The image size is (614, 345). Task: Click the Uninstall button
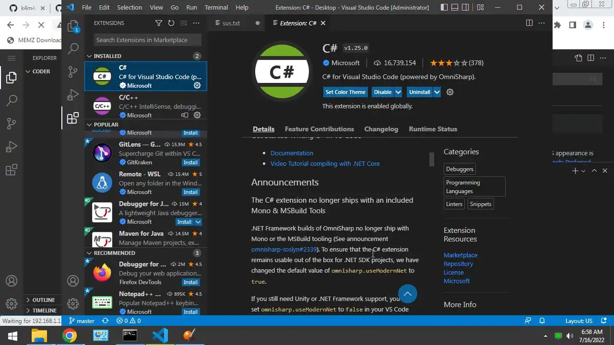[x=420, y=92]
